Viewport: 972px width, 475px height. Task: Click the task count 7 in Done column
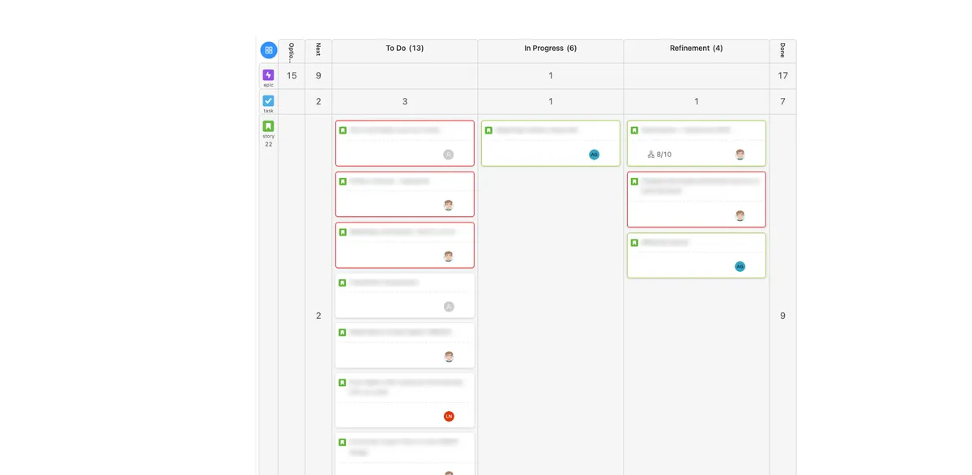(x=782, y=102)
